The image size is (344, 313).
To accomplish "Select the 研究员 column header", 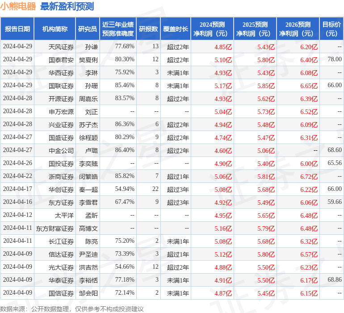I will (88, 29).
